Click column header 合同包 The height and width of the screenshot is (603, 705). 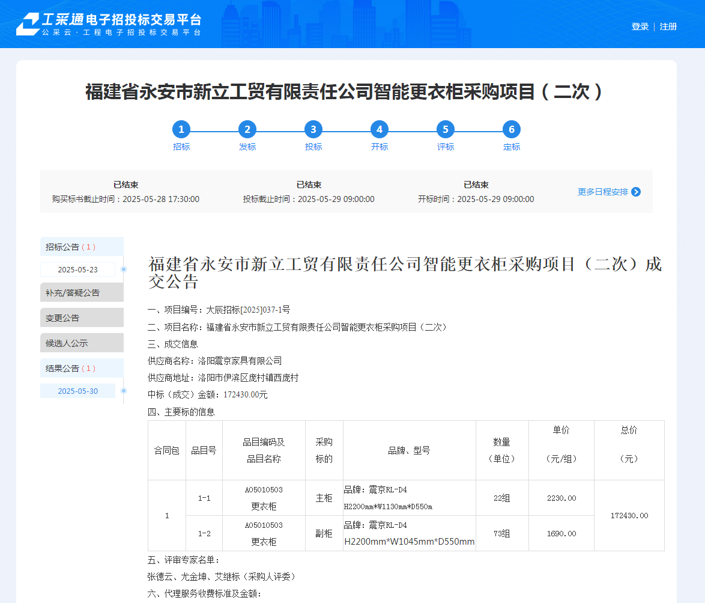click(167, 450)
